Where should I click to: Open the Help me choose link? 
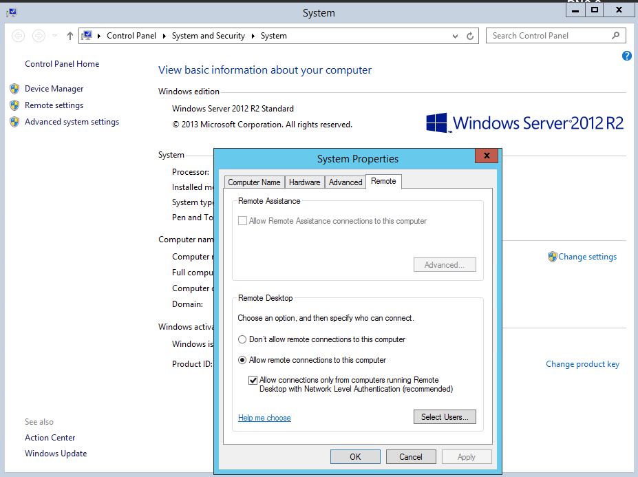click(264, 418)
